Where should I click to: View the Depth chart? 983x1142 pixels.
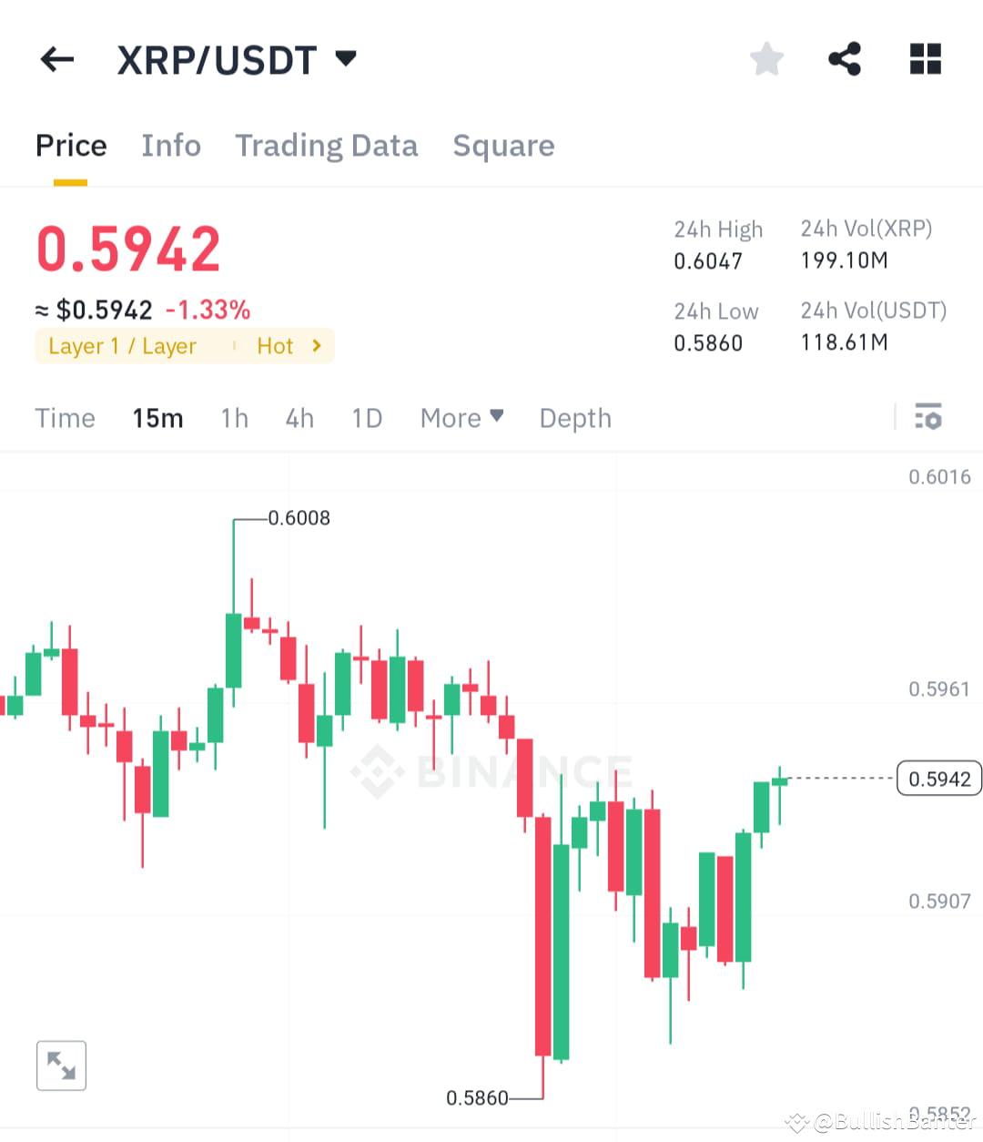click(574, 417)
